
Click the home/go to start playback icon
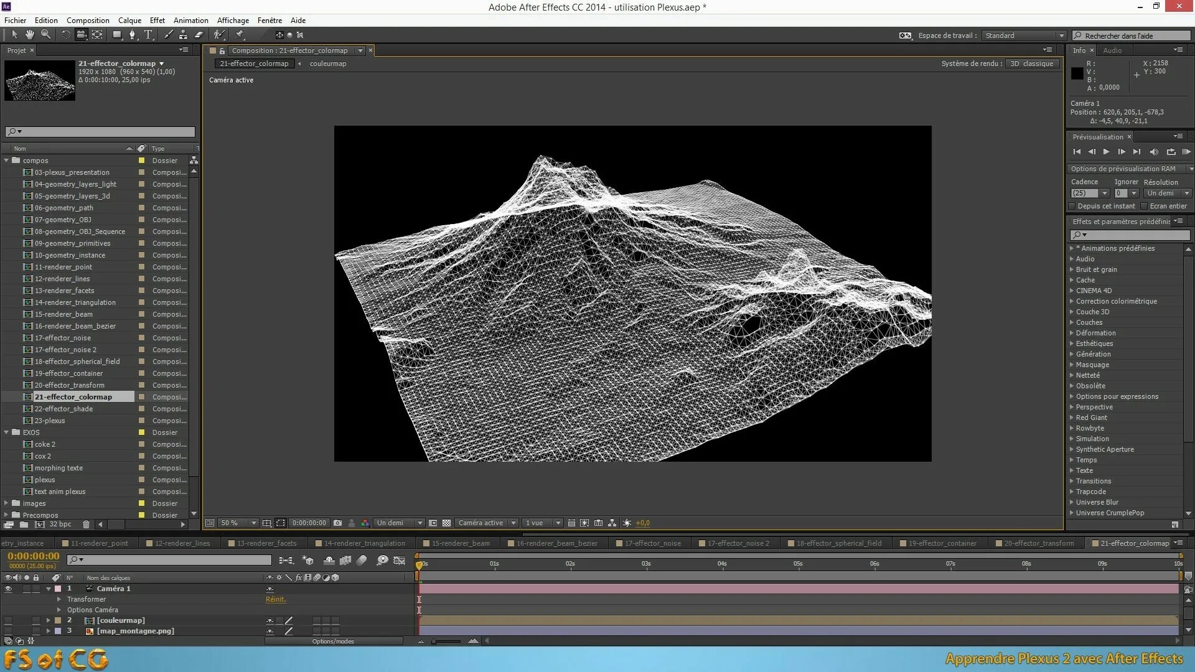[x=1077, y=152]
